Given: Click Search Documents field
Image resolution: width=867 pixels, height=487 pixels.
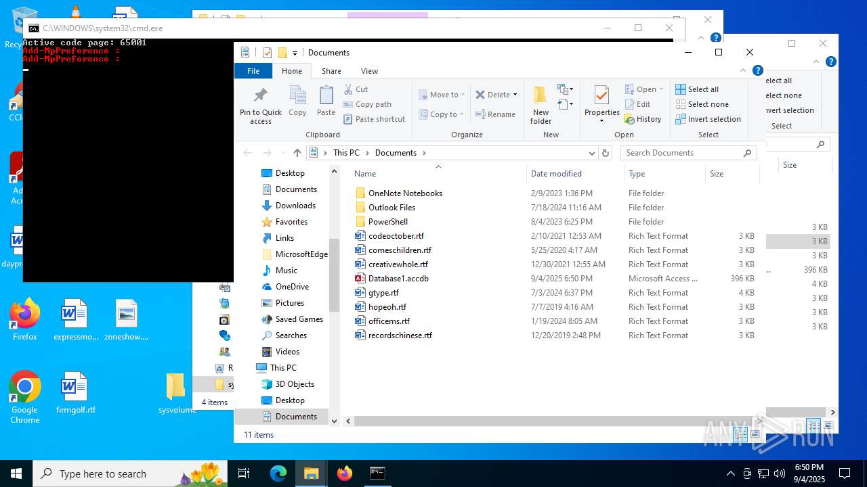Looking at the screenshot, I should pyautogui.click(x=688, y=153).
